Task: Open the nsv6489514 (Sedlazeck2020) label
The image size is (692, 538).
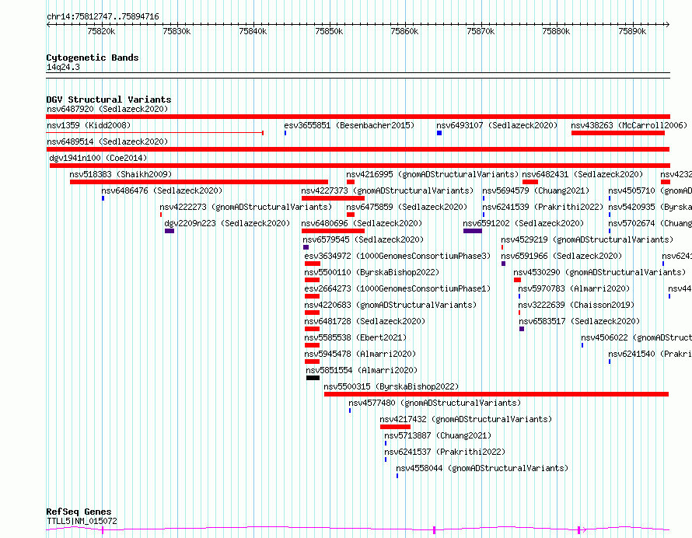Action: point(107,141)
